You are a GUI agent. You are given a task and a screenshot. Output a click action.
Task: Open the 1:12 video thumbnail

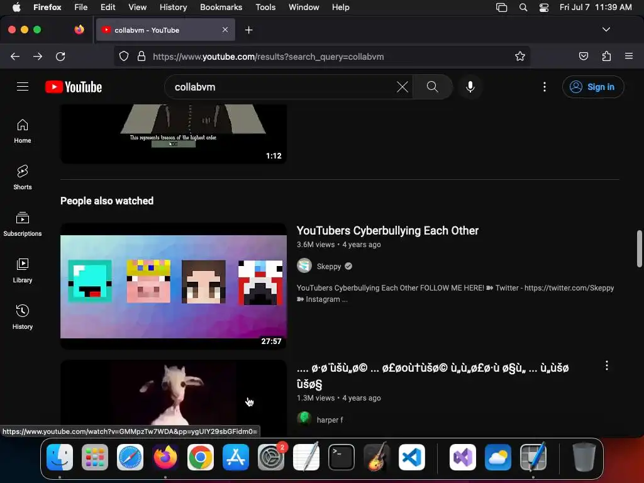[x=174, y=133]
